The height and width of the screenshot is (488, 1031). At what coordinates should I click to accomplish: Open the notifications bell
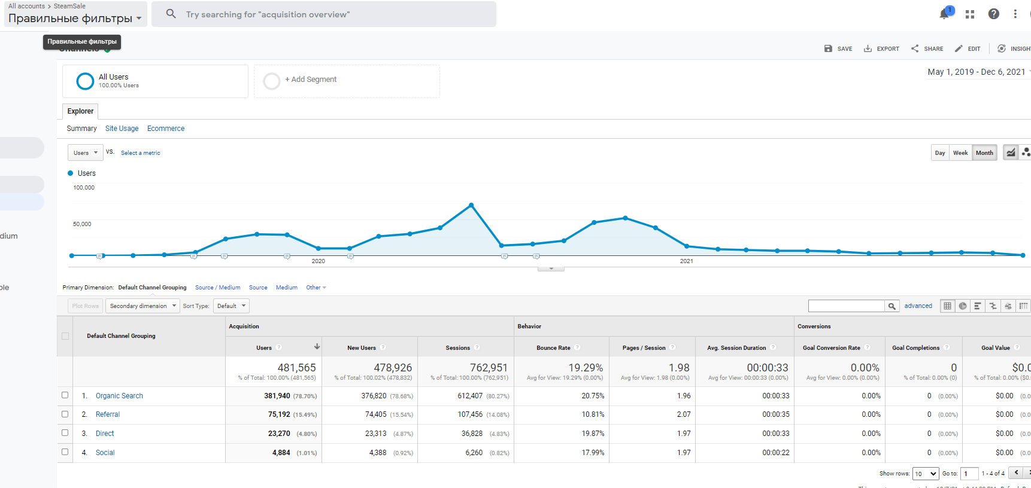tap(945, 13)
